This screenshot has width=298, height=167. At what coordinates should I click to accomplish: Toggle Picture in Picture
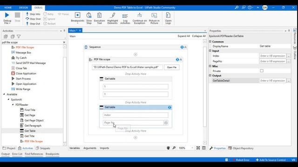154,18
